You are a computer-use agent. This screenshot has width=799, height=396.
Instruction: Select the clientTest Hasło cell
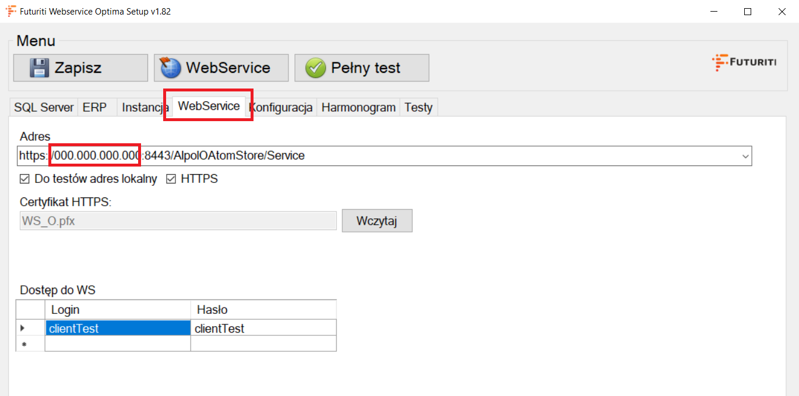263,328
